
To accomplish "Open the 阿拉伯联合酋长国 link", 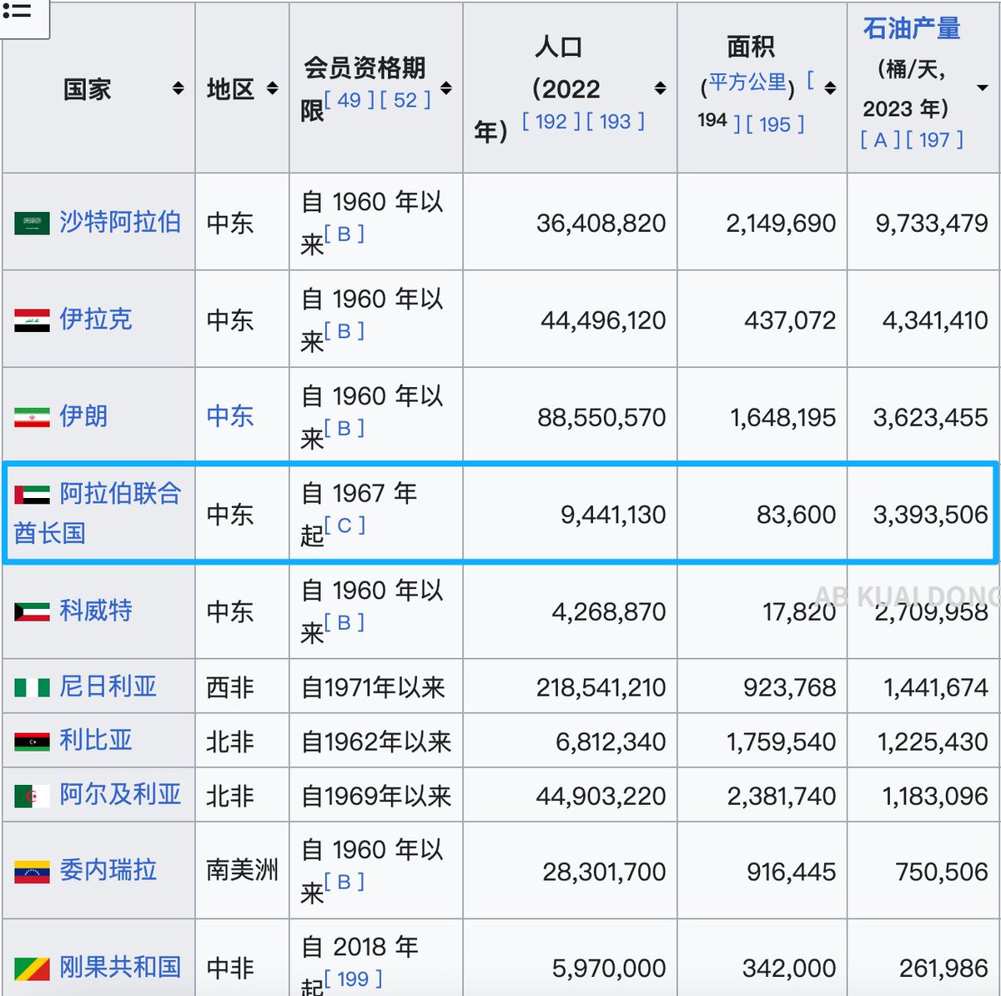I will click(x=98, y=513).
